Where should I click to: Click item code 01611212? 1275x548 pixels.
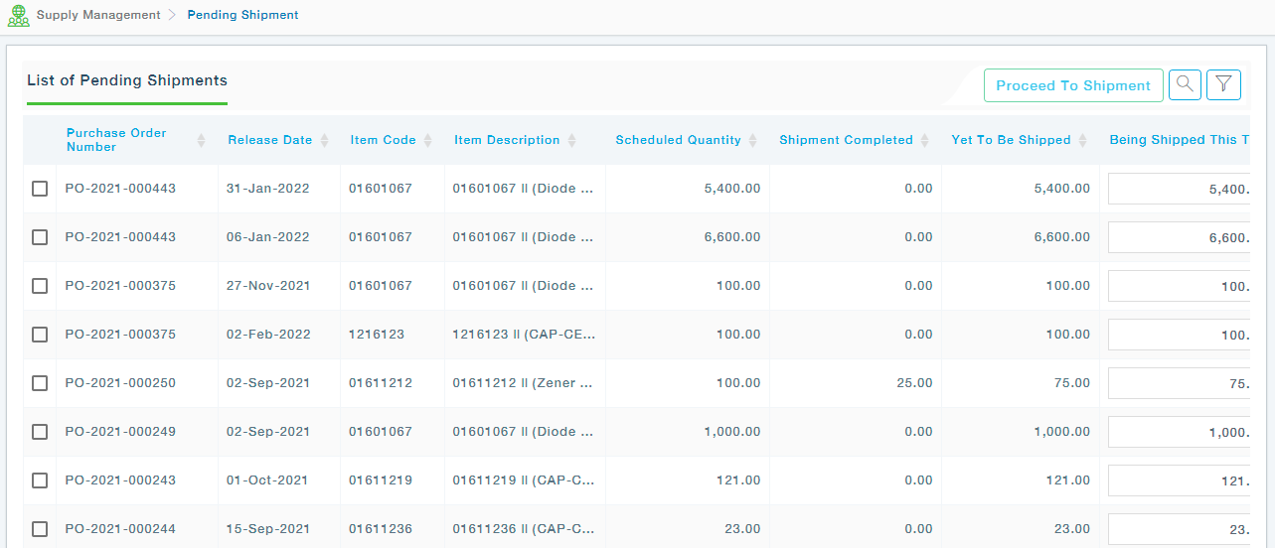click(x=380, y=383)
